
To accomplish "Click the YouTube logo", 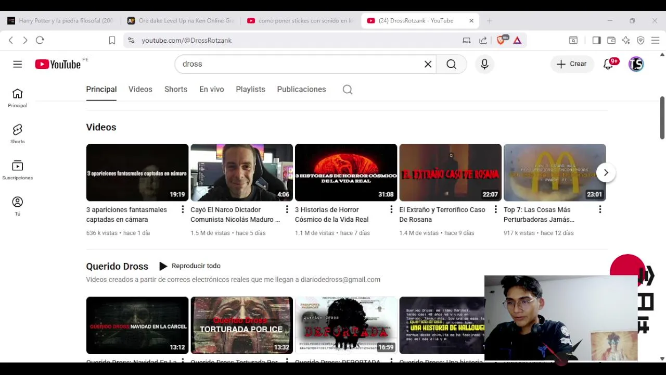I will (x=58, y=64).
